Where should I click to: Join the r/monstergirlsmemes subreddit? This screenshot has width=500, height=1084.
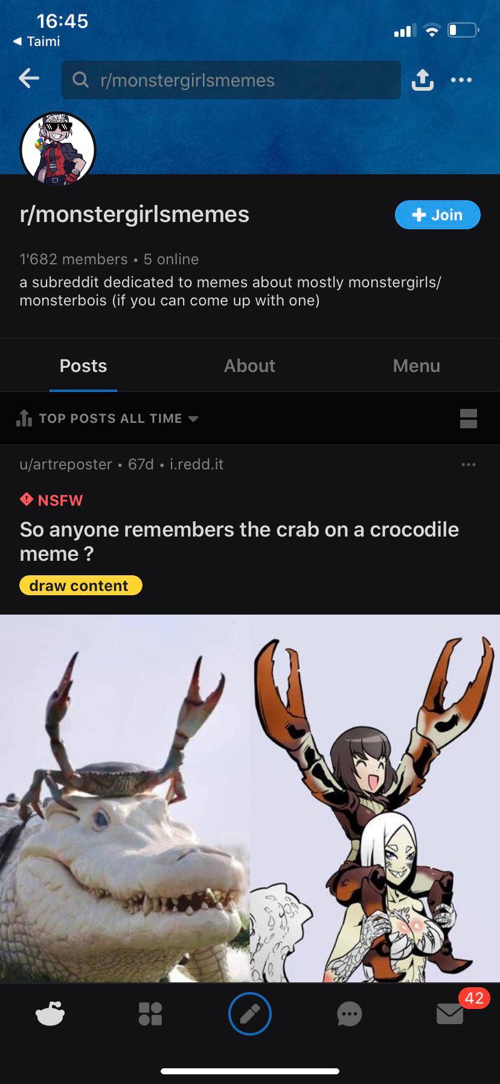pyautogui.click(x=437, y=215)
